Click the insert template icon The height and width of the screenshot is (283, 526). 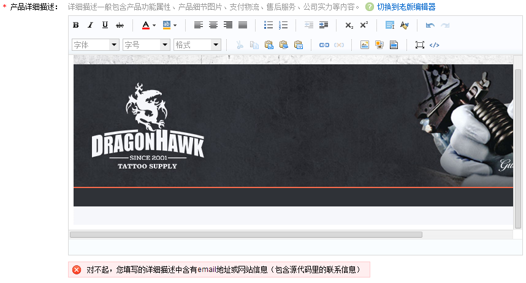[394, 45]
